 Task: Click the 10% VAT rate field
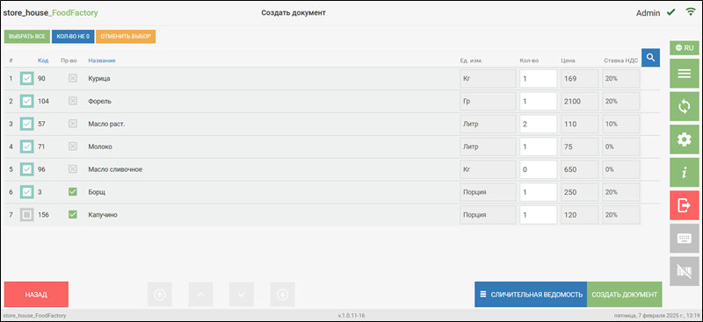pos(621,124)
